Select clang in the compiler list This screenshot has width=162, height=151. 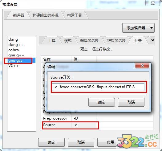[x=13, y=39]
